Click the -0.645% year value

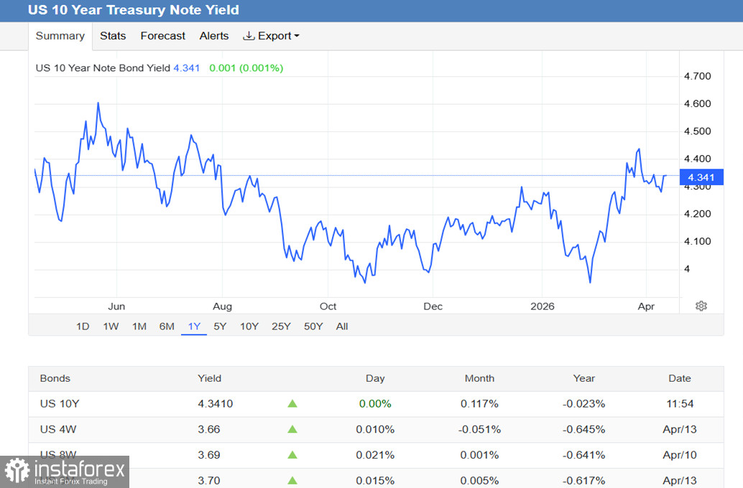coord(583,429)
